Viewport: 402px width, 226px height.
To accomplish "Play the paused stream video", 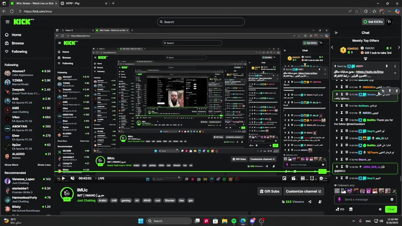I will [63, 178].
